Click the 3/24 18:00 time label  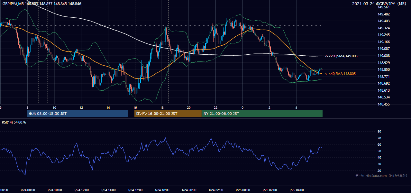(162, 190)
